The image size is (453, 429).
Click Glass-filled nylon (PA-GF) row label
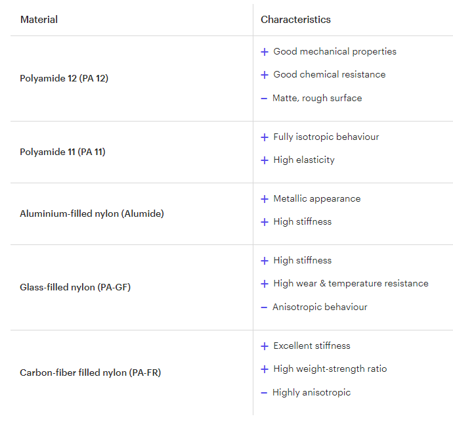75,287
